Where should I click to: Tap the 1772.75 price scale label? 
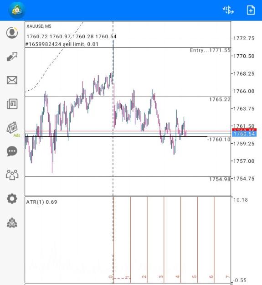point(244,38)
